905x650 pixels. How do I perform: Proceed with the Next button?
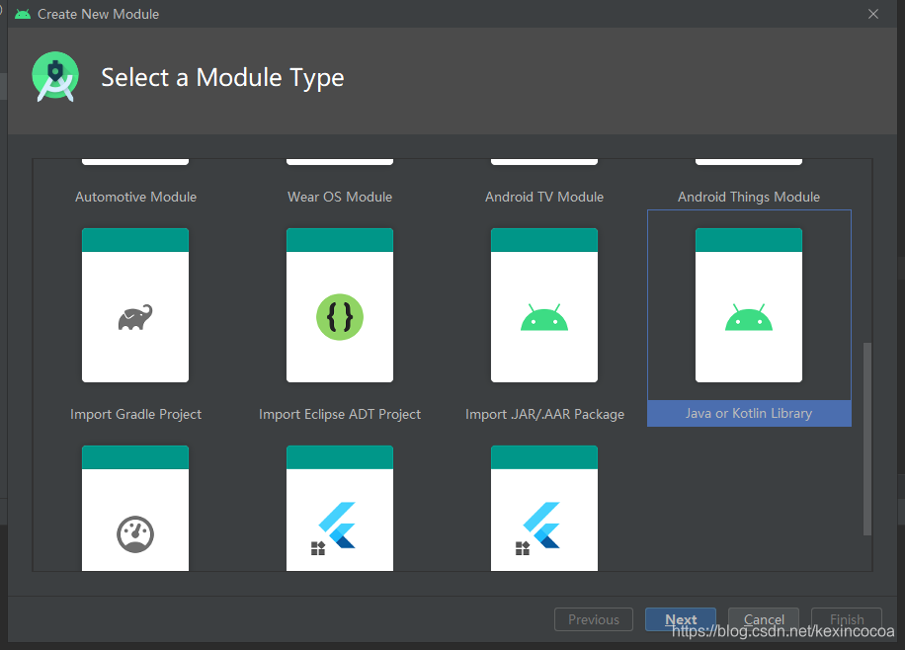point(681,619)
